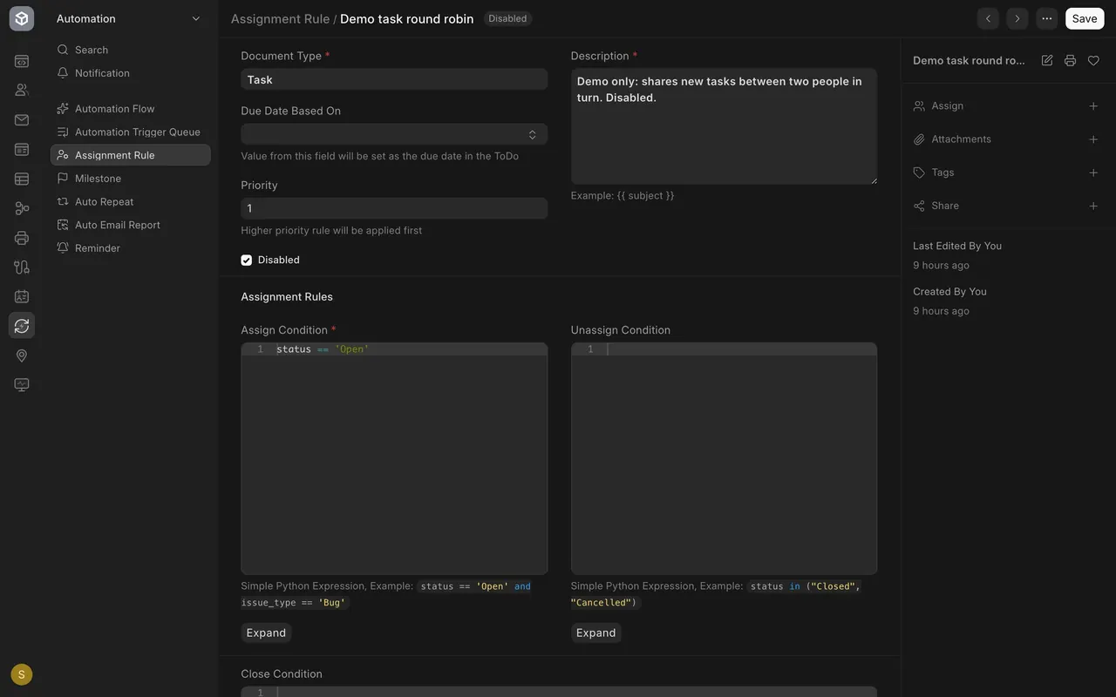Open Automation Trigger Queue in sidebar
The image size is (1116, 697).
pyautogui.click(x=131, y=132)
